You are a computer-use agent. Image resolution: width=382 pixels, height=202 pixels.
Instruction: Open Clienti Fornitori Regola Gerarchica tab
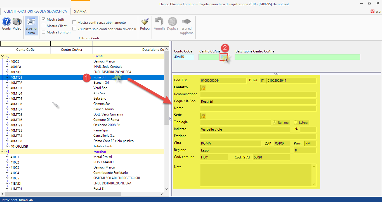pos(36,11)
